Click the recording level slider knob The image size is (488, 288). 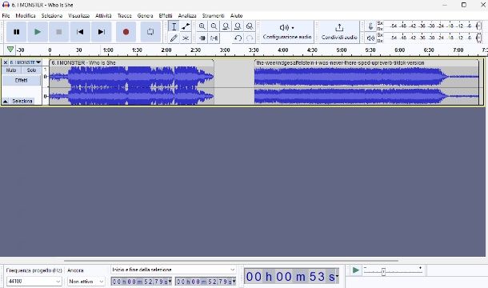coord(478,26)
